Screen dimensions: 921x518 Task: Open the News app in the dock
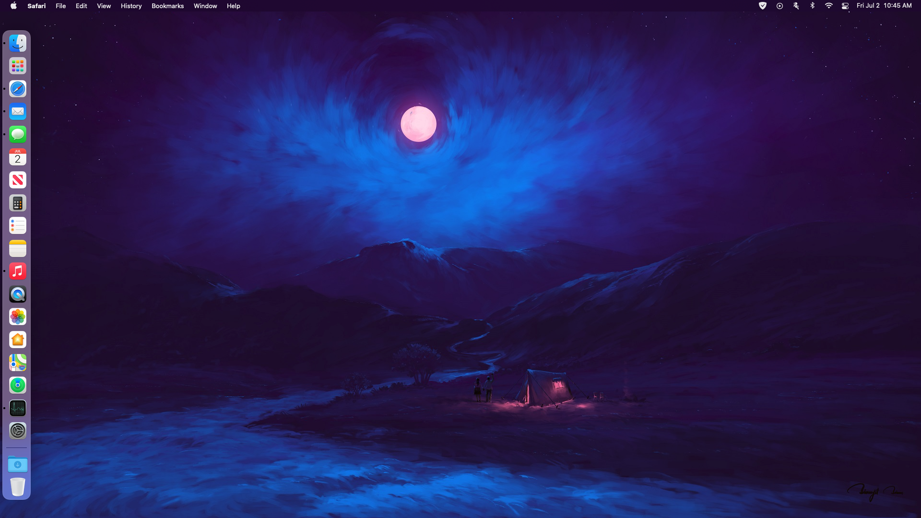click(18, 180)
